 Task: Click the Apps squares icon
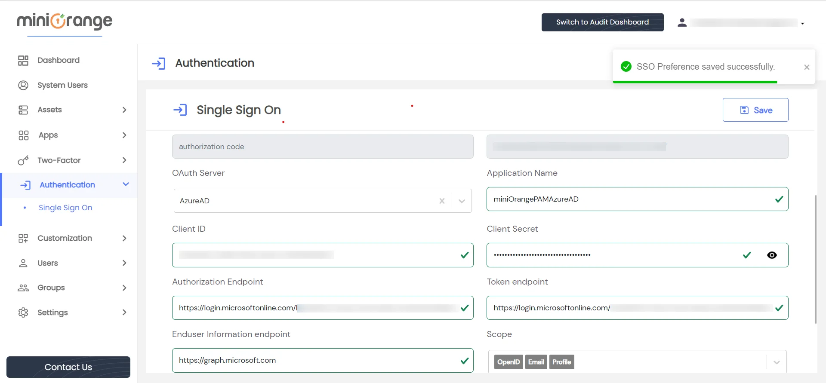coord(23,135)
